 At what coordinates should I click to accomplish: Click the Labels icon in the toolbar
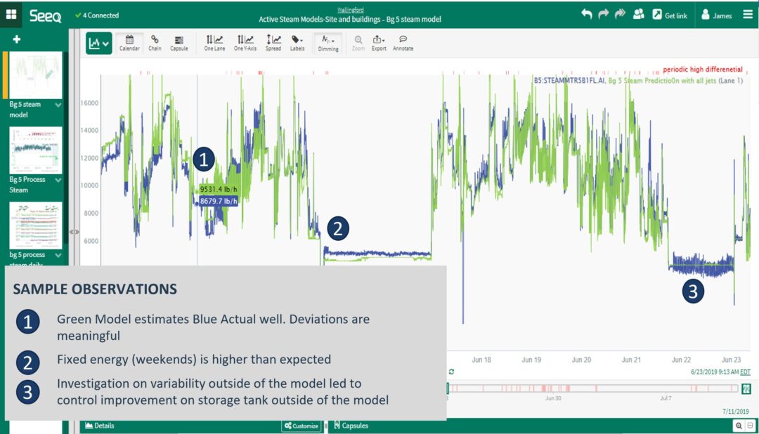click(298, 43)
